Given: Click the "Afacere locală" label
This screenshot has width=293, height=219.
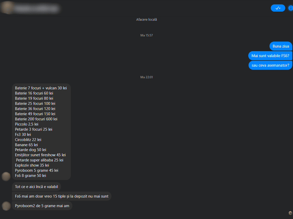Looking at the screenshot, I should click(146, 20).
